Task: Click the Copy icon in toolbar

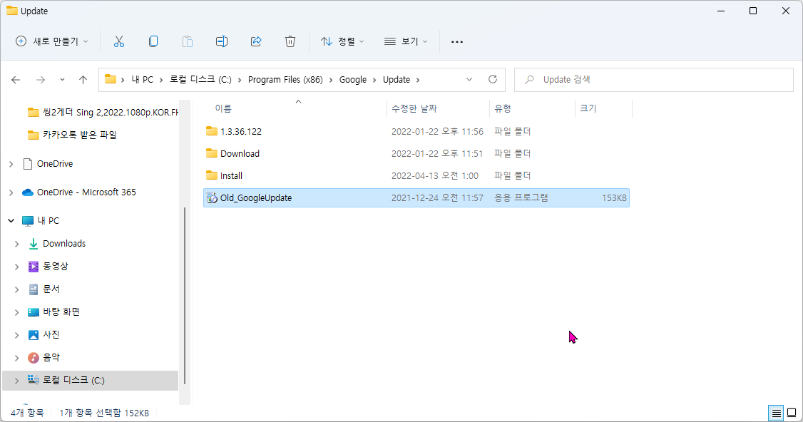Action: [153, 41]
